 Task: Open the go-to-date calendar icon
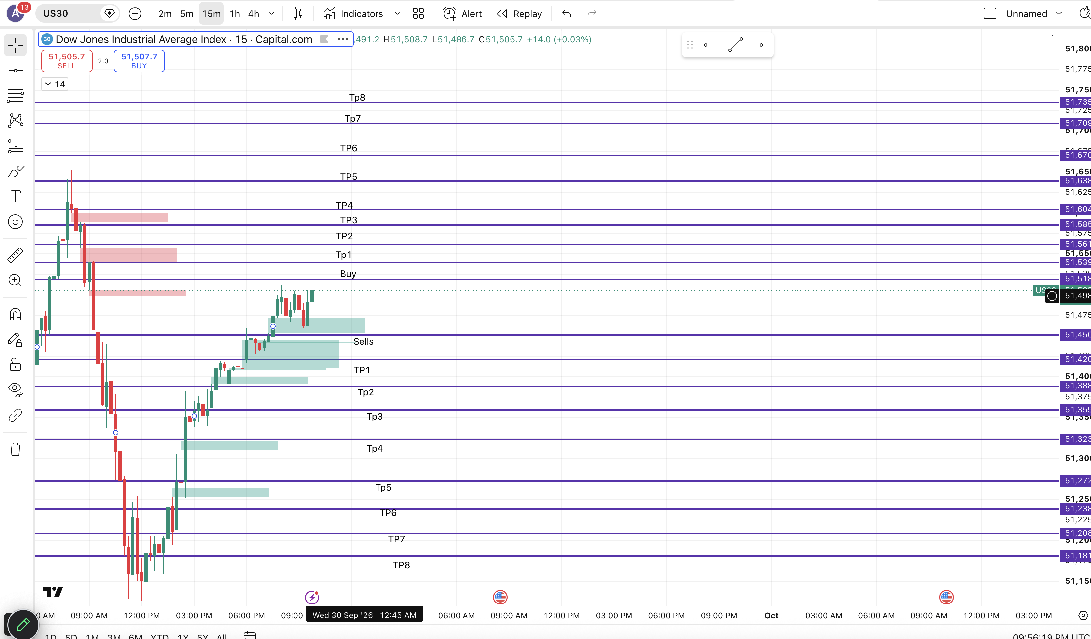tap(250, 635)
